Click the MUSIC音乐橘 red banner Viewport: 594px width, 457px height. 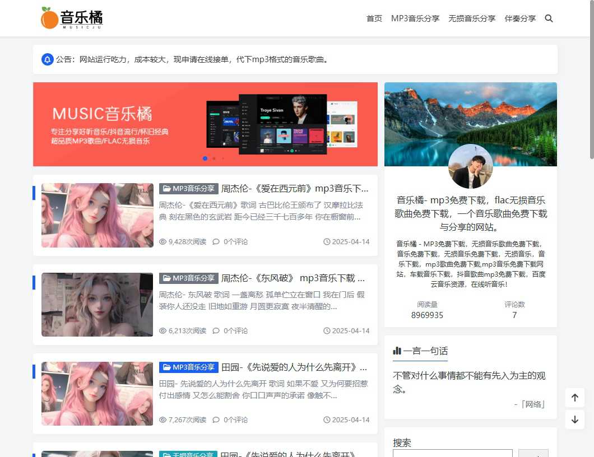point(205,124)
